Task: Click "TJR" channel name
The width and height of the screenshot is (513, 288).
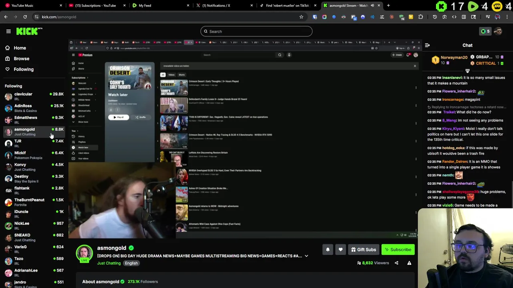Action: coord(18,141)
